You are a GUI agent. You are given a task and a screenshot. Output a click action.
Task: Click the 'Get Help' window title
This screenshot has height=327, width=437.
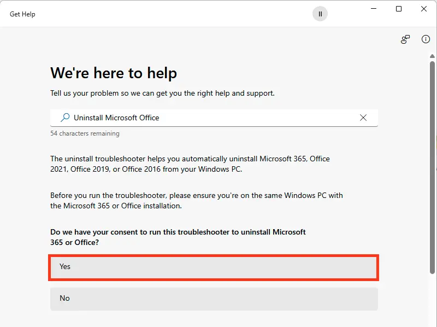(x=22, y=14)
